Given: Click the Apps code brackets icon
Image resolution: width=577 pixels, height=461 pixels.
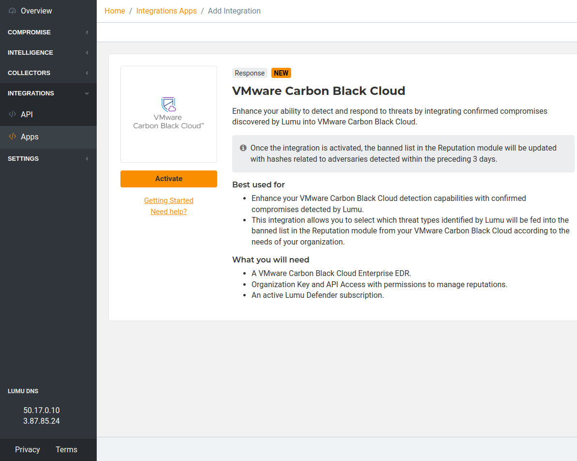Looking at the screenshot, I should (13, 137).
